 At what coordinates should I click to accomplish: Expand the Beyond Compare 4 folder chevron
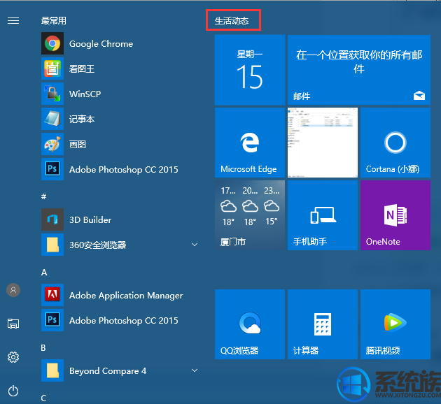(195, 370)
